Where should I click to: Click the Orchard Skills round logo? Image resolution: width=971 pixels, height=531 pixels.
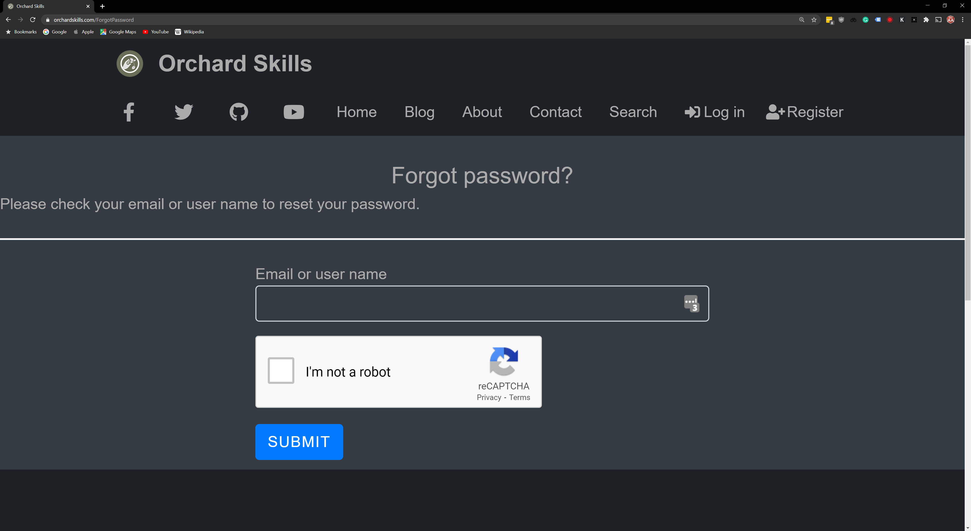pyautogui.click(x=130, y=63)
